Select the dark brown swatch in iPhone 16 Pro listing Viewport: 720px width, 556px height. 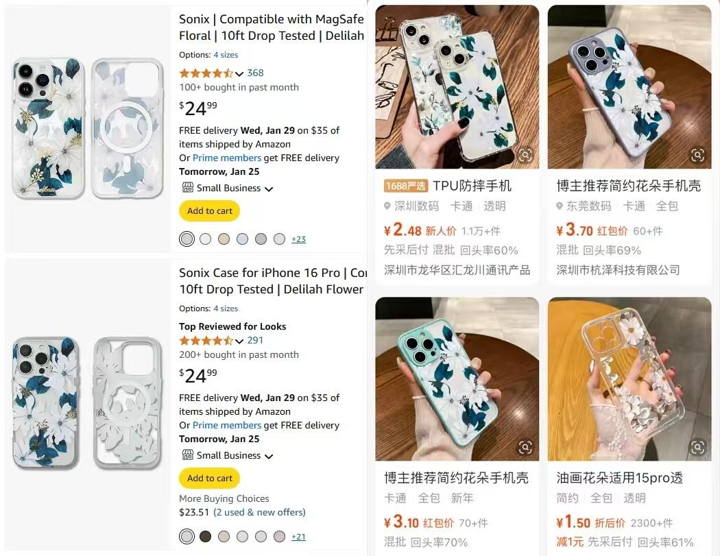pos(205,536)
